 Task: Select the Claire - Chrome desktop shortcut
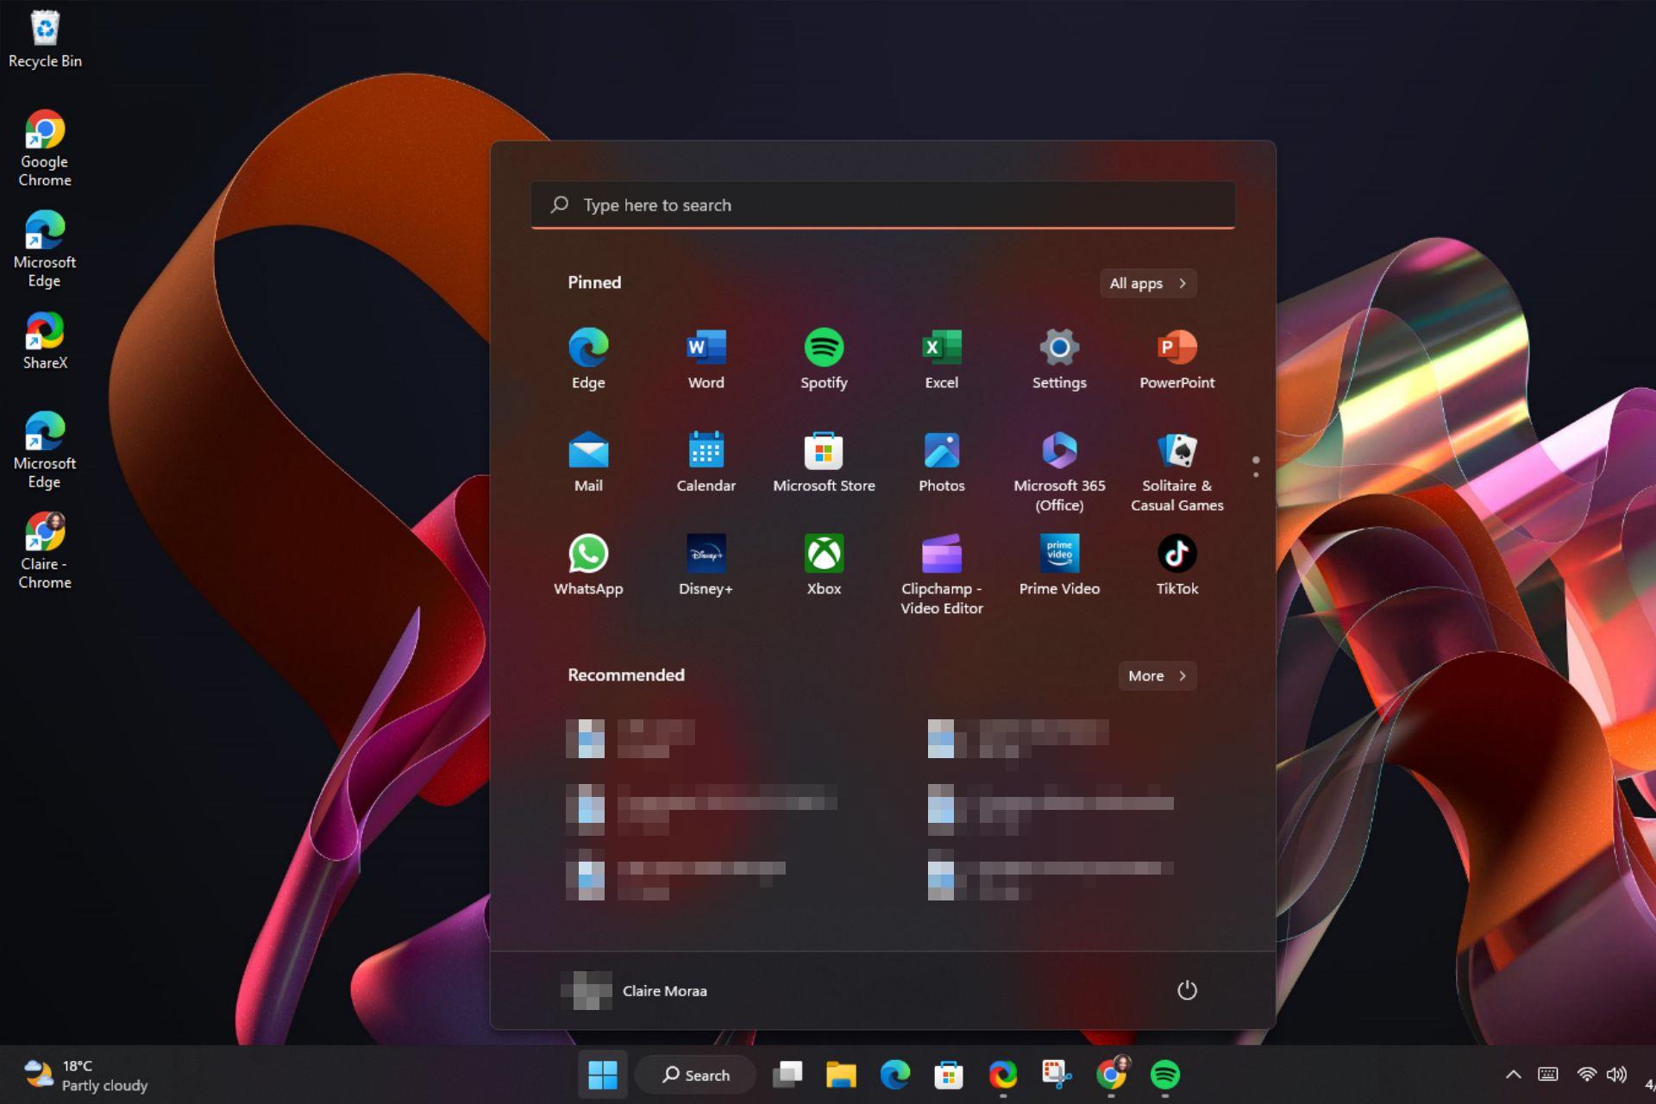click(x=45, y=550)
